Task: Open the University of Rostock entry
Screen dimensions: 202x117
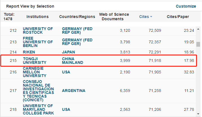Action: (38, 30)
